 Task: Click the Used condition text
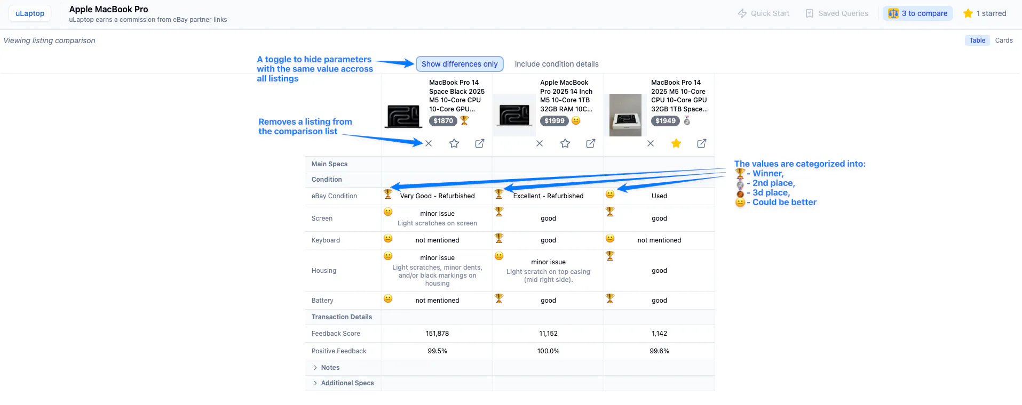pos(660,196)
